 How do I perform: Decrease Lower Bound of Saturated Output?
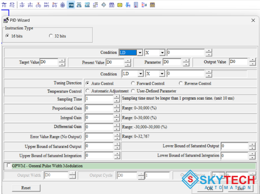(x=252, y=148)
